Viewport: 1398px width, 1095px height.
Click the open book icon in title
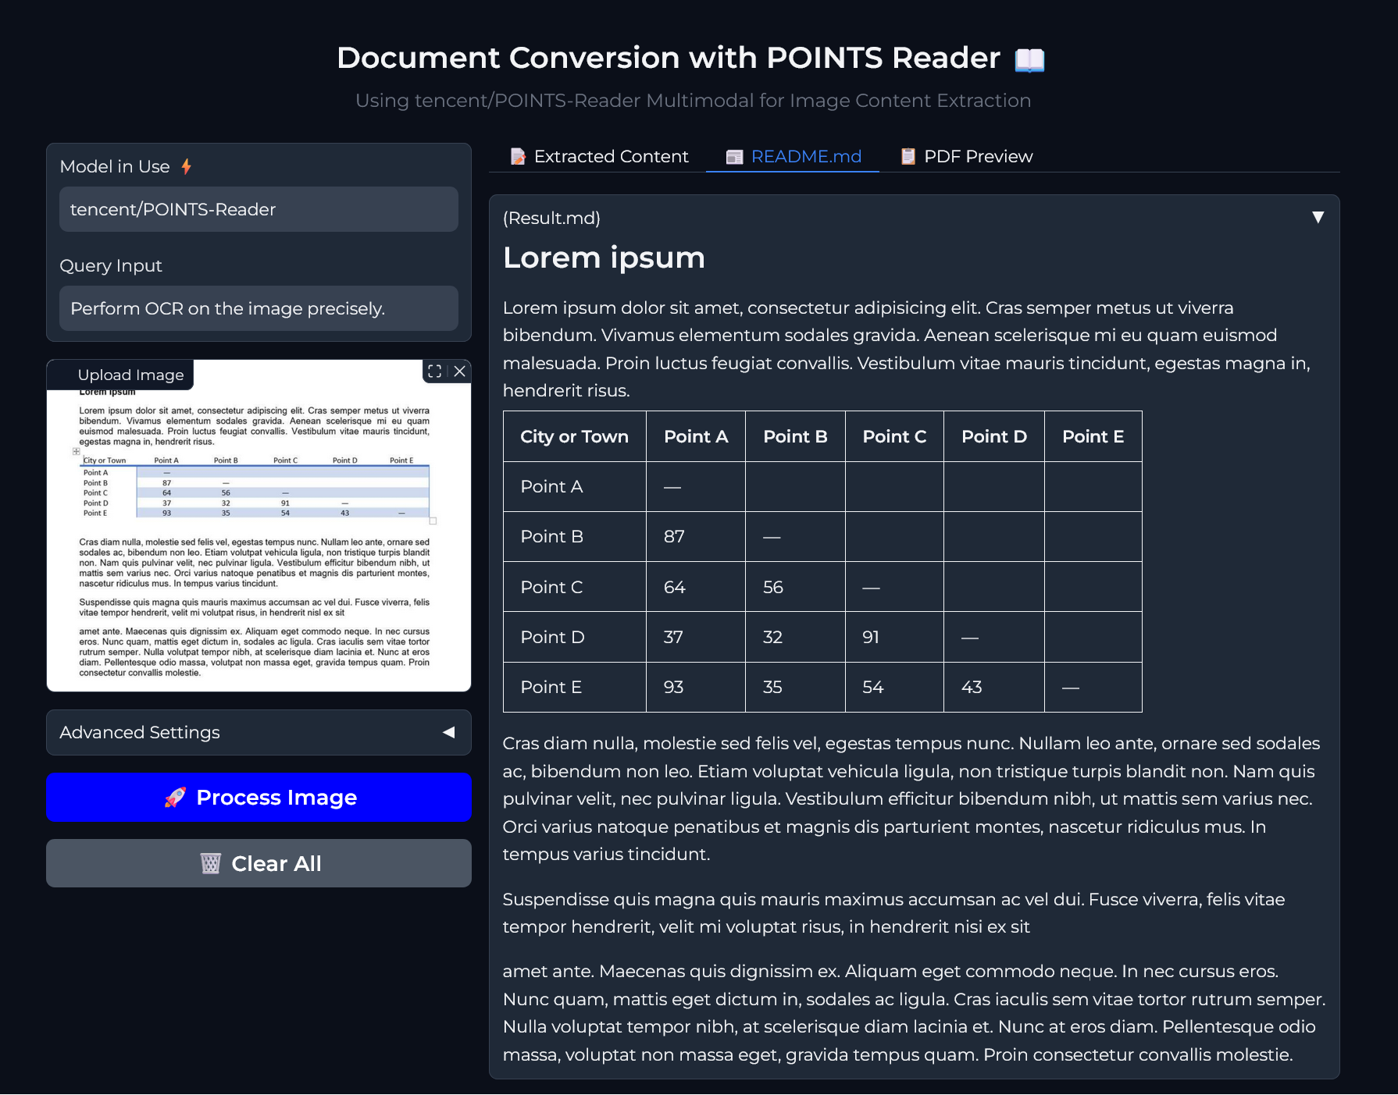1029,59
